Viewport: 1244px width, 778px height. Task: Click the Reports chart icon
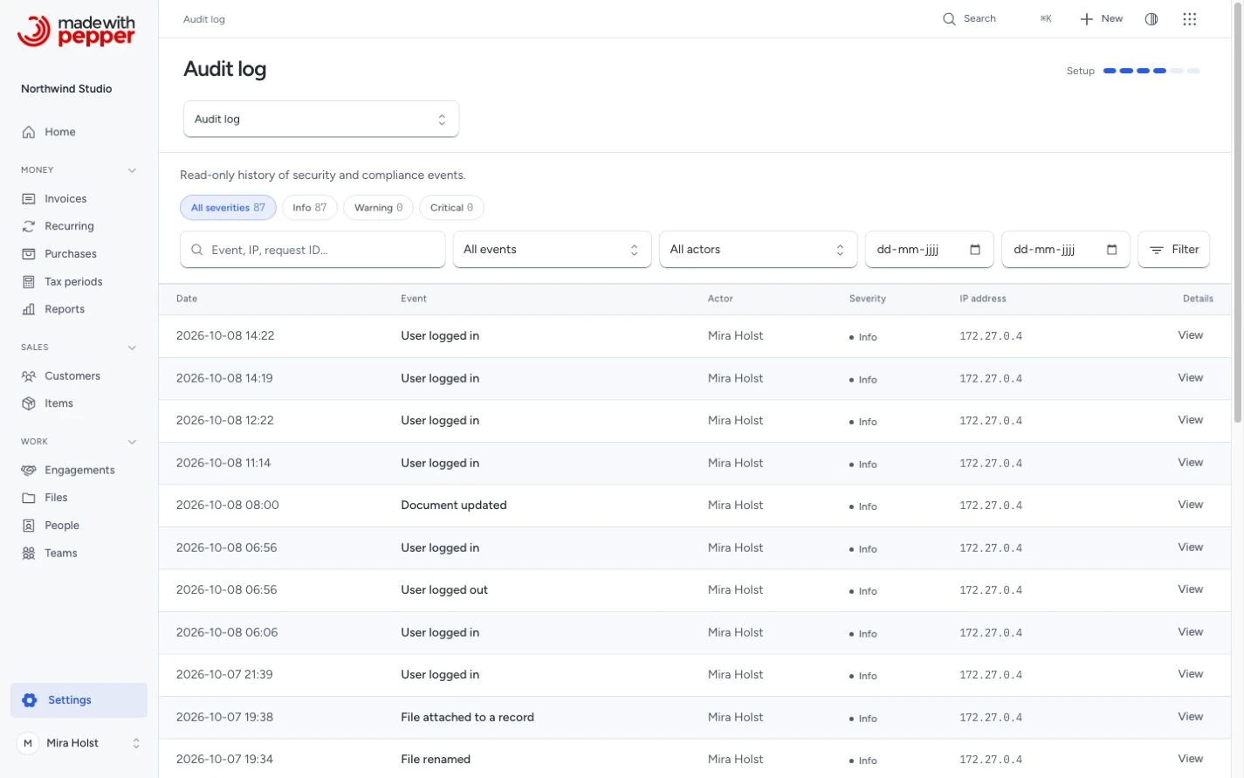coord(29,309)
